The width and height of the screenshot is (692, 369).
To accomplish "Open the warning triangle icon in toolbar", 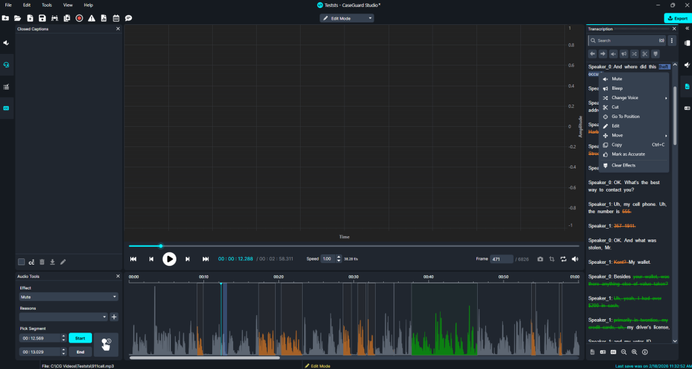I will [x=91, y=18].
